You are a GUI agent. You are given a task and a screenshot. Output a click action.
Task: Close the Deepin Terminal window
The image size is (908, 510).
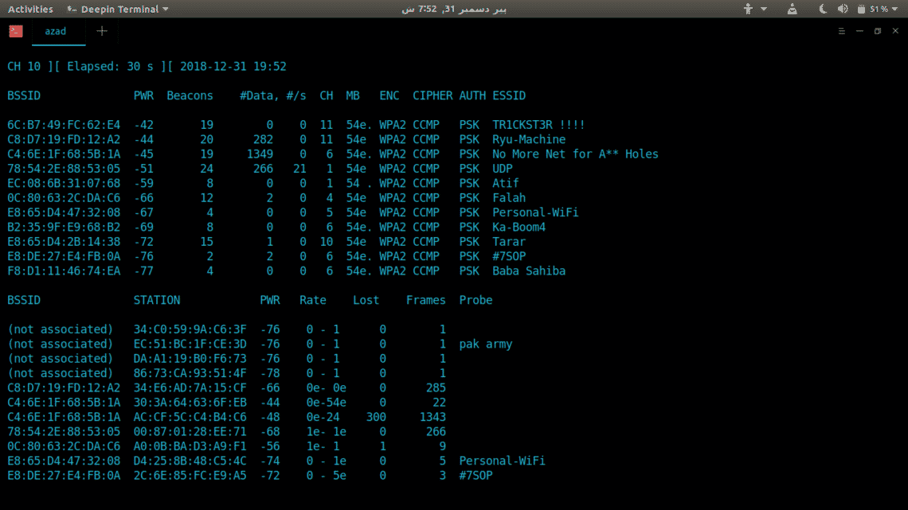click(x=895, y=32)
